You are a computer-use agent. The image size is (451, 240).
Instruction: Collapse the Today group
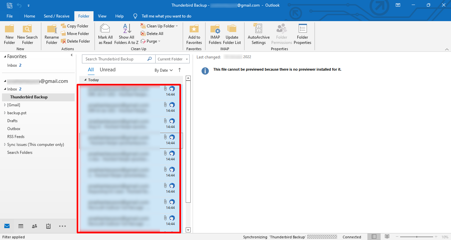pos(85,80)
